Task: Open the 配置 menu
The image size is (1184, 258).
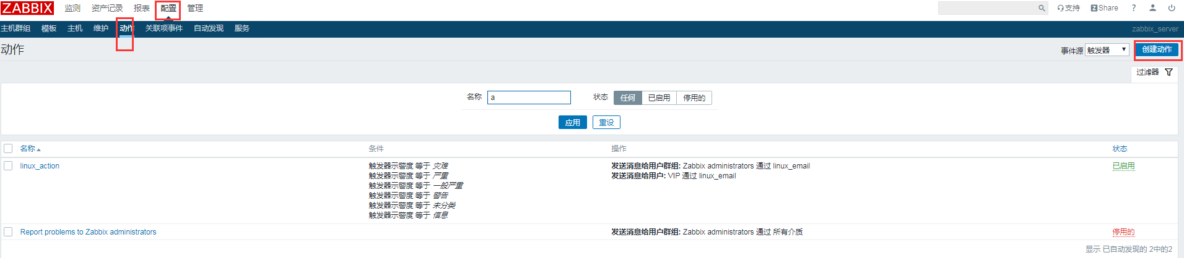Action: click(168, 8)
